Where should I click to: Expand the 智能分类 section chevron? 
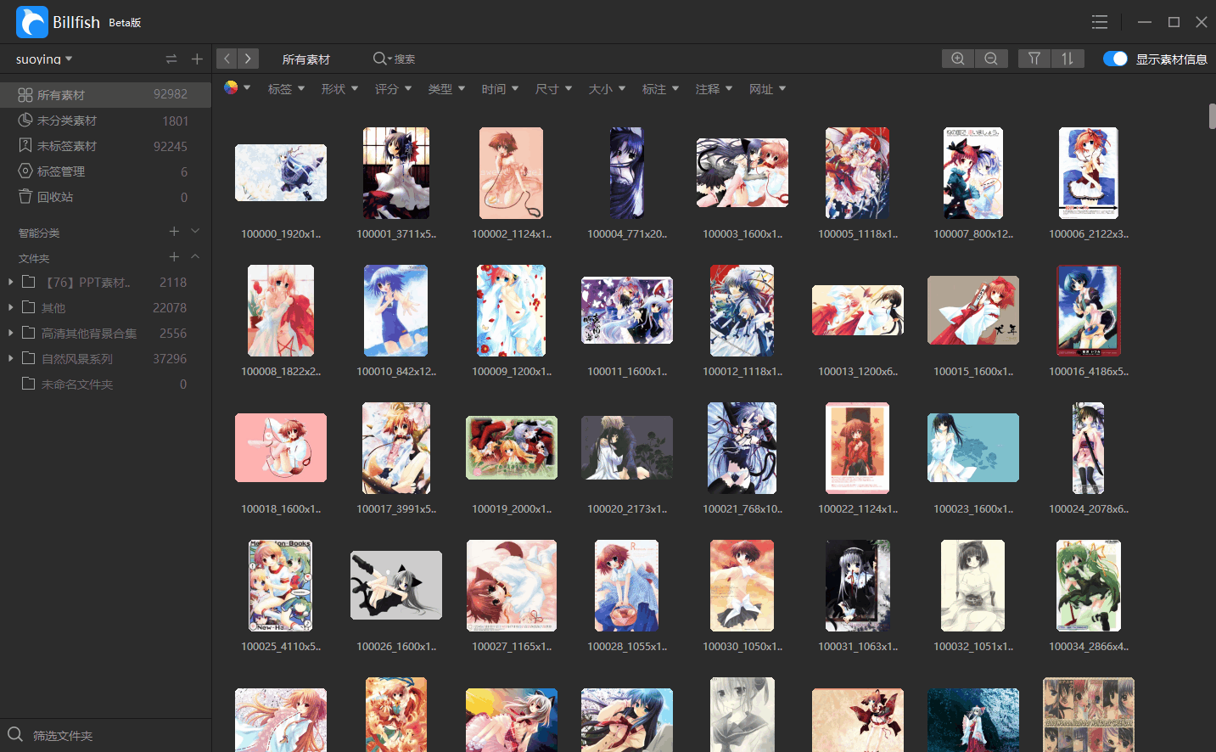[195, 231]
